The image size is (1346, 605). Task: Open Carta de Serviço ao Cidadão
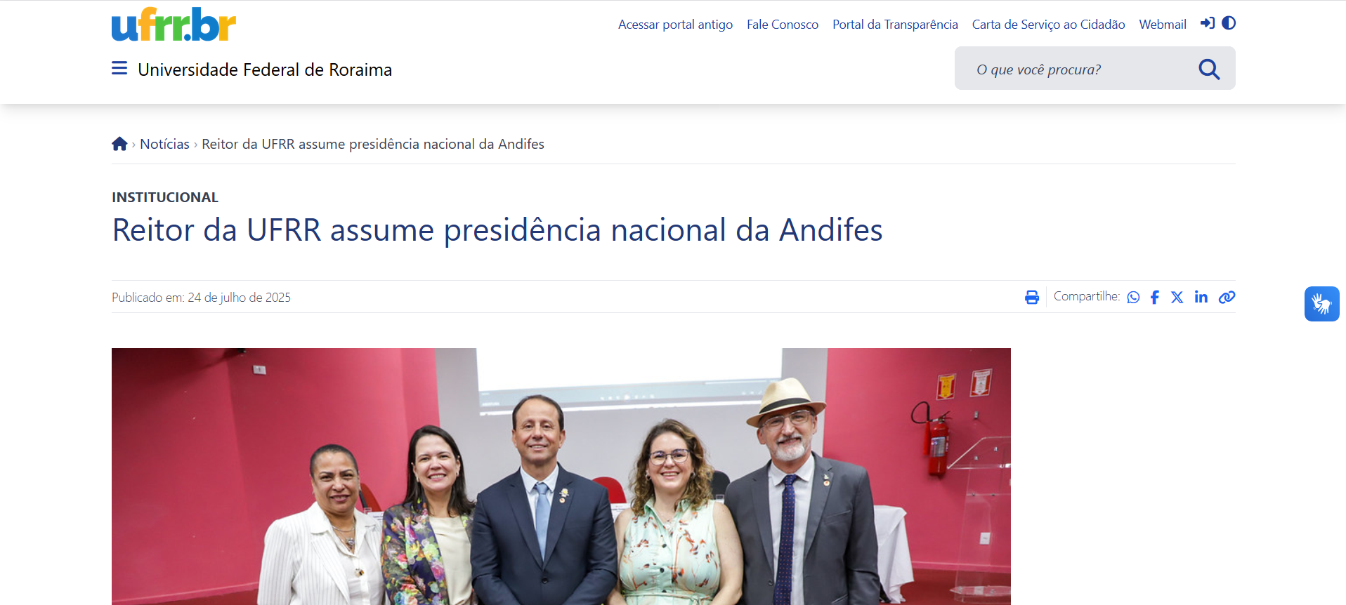click(x=1048, y=25)
